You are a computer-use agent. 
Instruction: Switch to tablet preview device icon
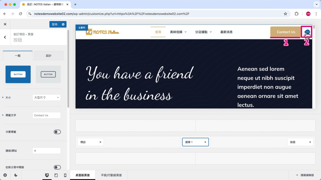[56, 175]
